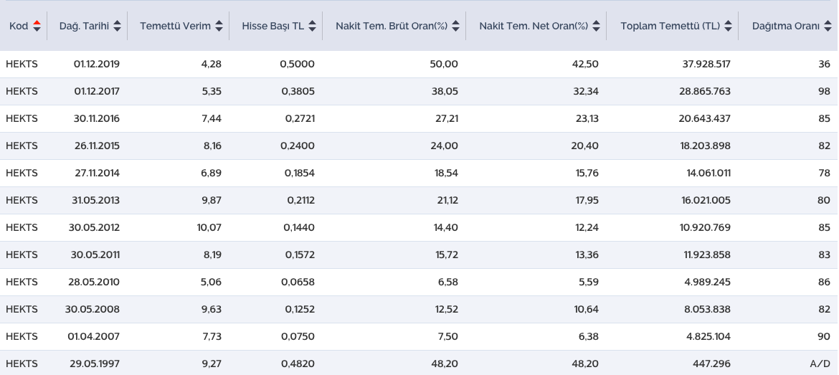Click total dividend value 37.928.517
839x375 pixels.
point(706,65)
